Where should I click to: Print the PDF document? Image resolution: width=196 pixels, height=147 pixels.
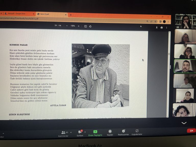tap(162, 28)
